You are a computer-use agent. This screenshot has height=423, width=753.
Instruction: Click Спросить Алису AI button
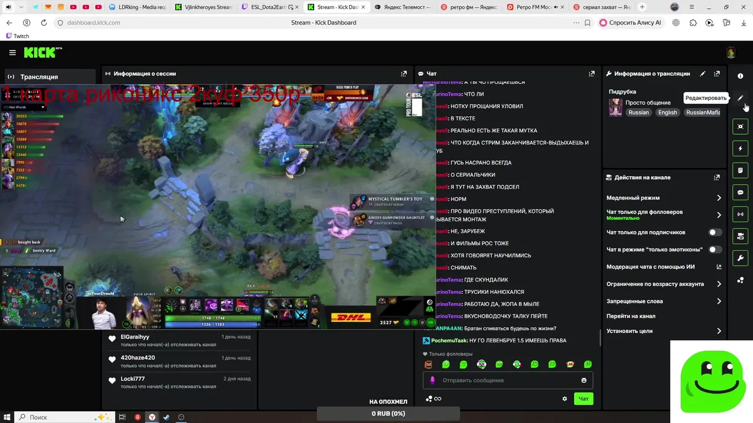click(630, 22)
